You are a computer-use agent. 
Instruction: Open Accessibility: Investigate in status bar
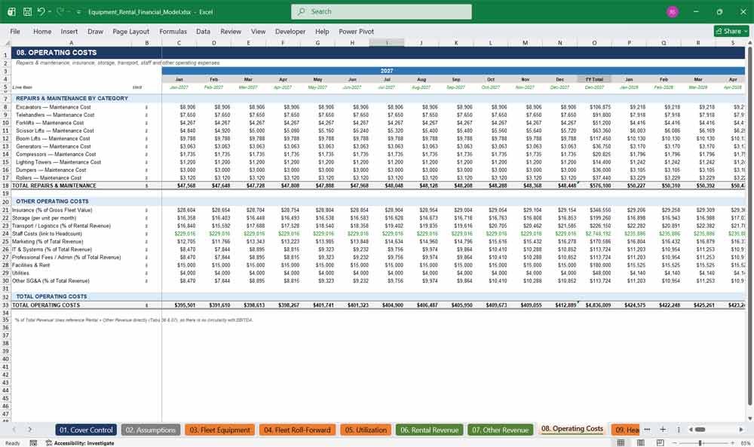tap(80, 442)
